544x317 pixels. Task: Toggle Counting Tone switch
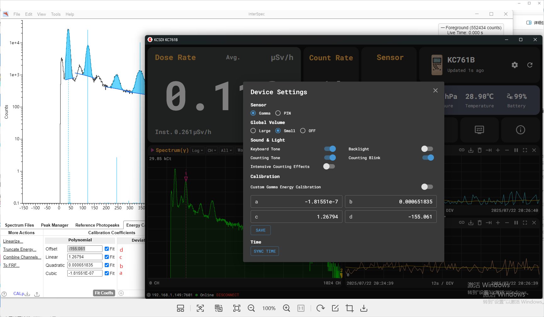point(330,158)
